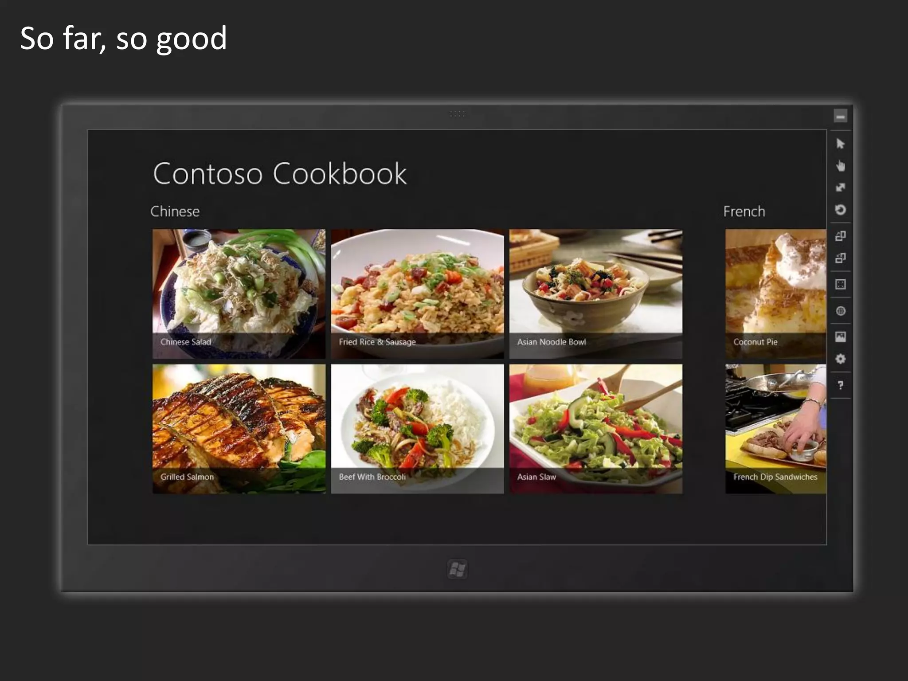Viewport: 908px width, 681px height.
Task: Choose the Grilled Salmon recipe tile
Action: pyautogui.click(x=239, y=429)
